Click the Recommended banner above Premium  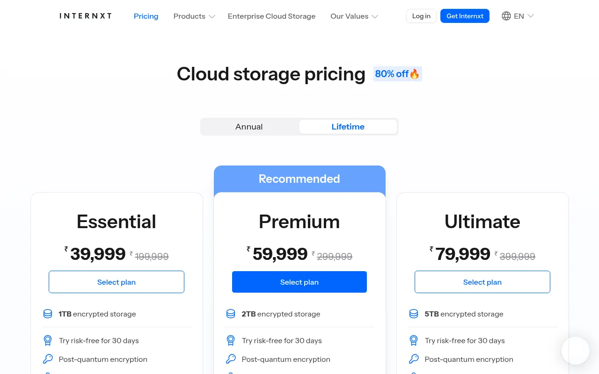[x=299, y=179]
